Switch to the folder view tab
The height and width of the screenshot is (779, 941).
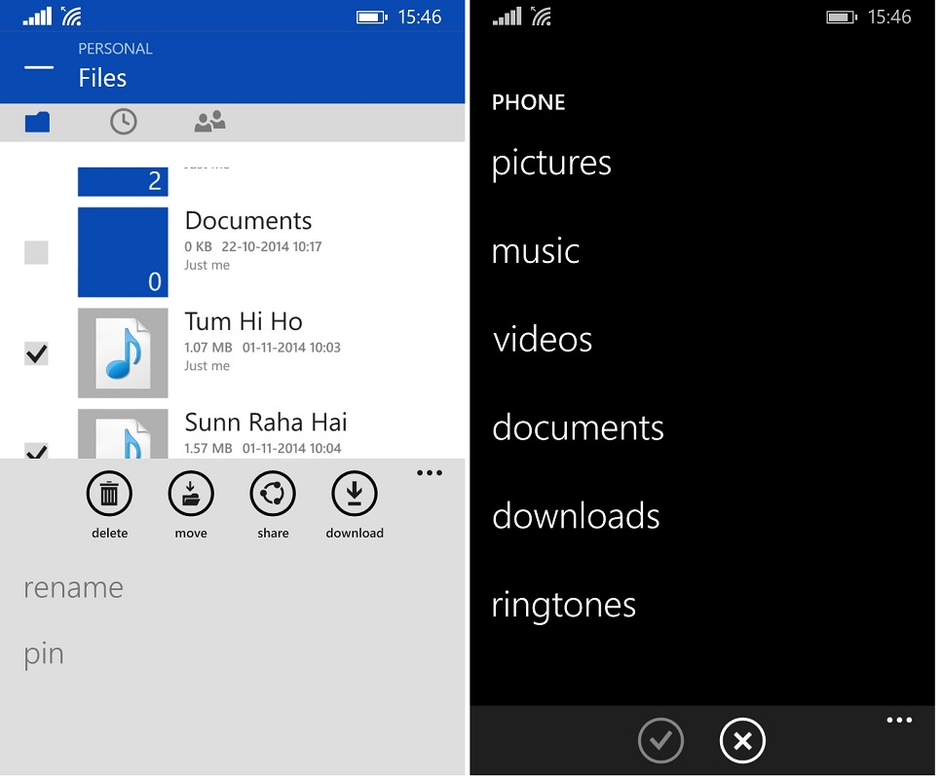pos(37,122)
